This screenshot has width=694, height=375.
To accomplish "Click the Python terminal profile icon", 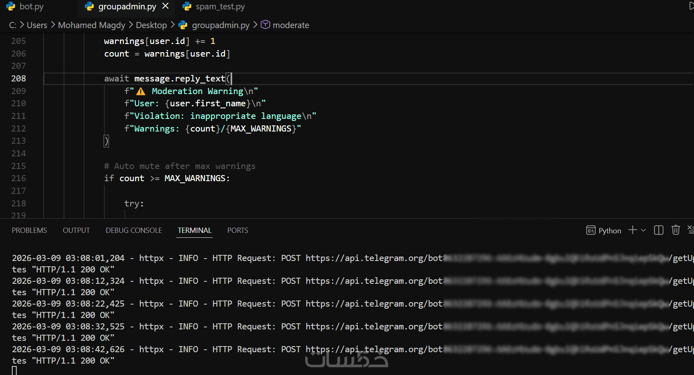I will click(591, 230).
